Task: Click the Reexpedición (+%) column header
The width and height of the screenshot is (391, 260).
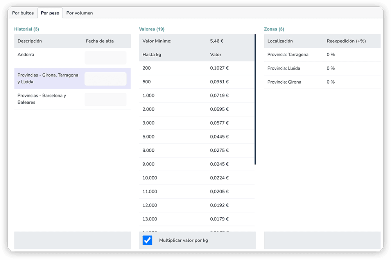Action: [346, 41]
